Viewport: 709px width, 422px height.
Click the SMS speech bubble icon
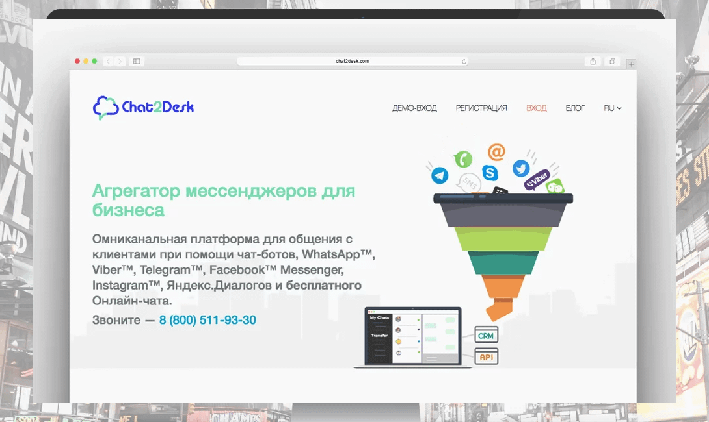[469, 183]
